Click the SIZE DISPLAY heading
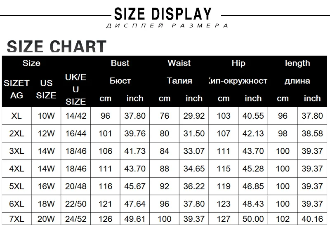This screenshot has width=330, height=225. pyautogui.click(x=163, y=14)
